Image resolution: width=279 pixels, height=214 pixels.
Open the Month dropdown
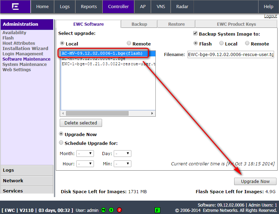(85, 153)
